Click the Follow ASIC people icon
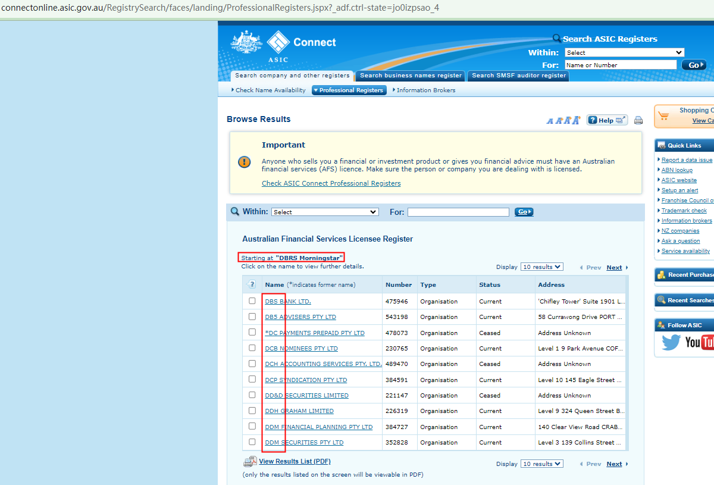This screenshot has height=485, width=714. [660, 325]
